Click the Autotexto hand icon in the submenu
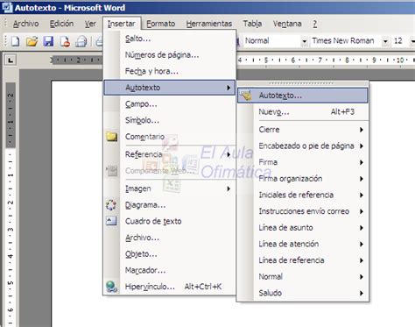 246,96
